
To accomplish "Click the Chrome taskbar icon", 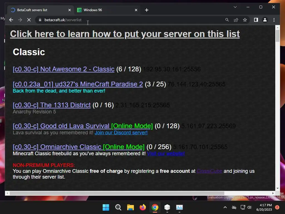I will (155, 207).
